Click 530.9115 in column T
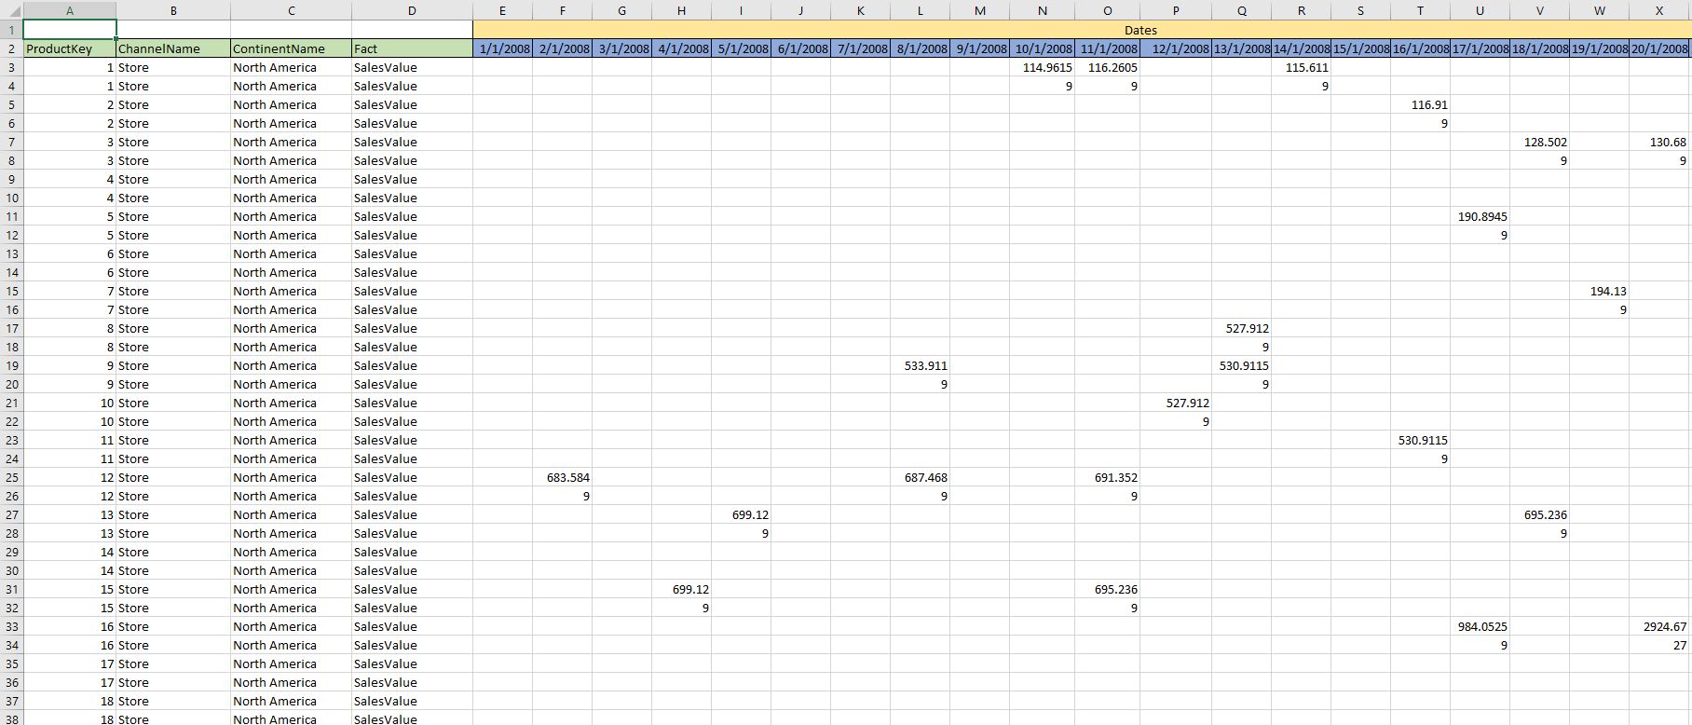This screenshot has height=725, width=1692. click(x=1420, y=440)
